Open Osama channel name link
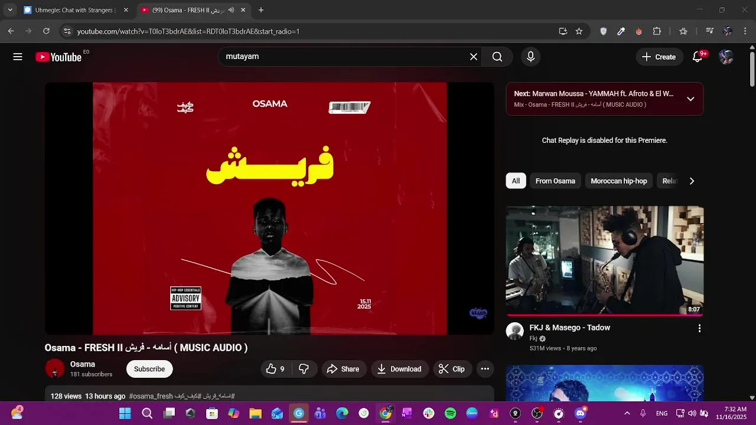Viewport: 756px width, 425px height. pos(83,364)
